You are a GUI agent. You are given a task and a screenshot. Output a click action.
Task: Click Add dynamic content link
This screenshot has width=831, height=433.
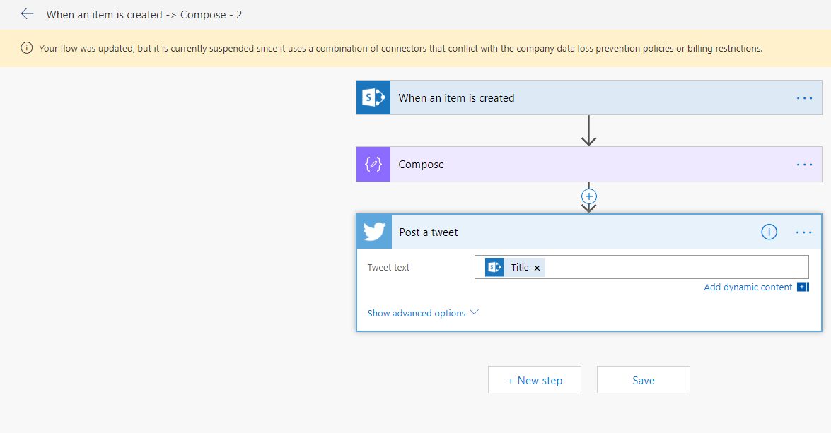(748, 287)
